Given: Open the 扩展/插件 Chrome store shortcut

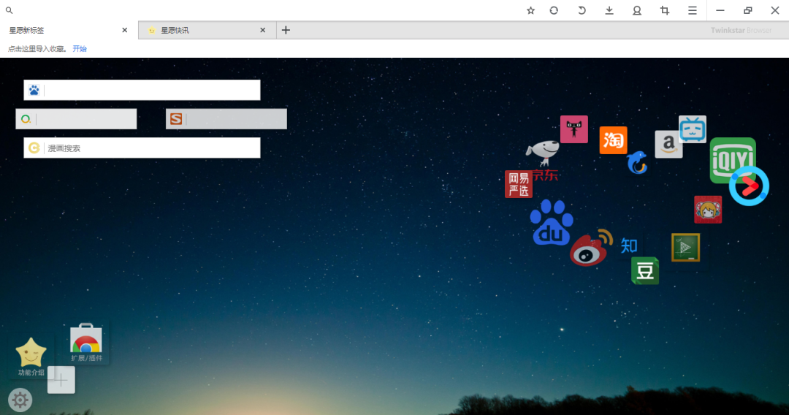Looking at the screenshot, I should point(86,343).
